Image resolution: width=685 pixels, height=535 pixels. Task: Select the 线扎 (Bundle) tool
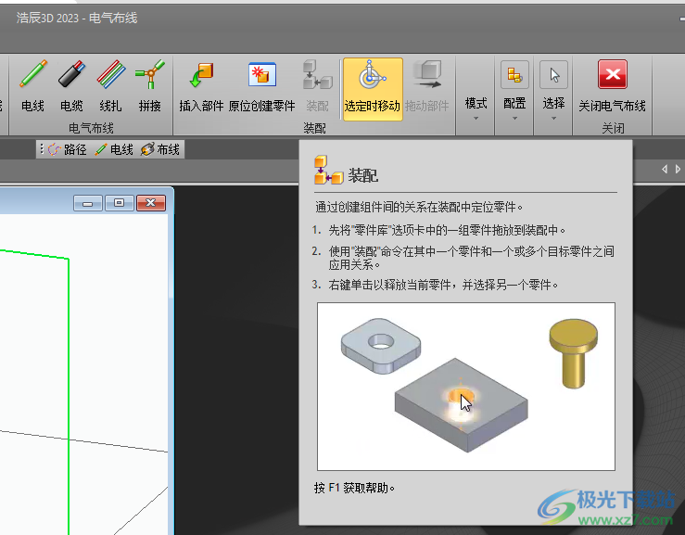(x=110, y=86)
